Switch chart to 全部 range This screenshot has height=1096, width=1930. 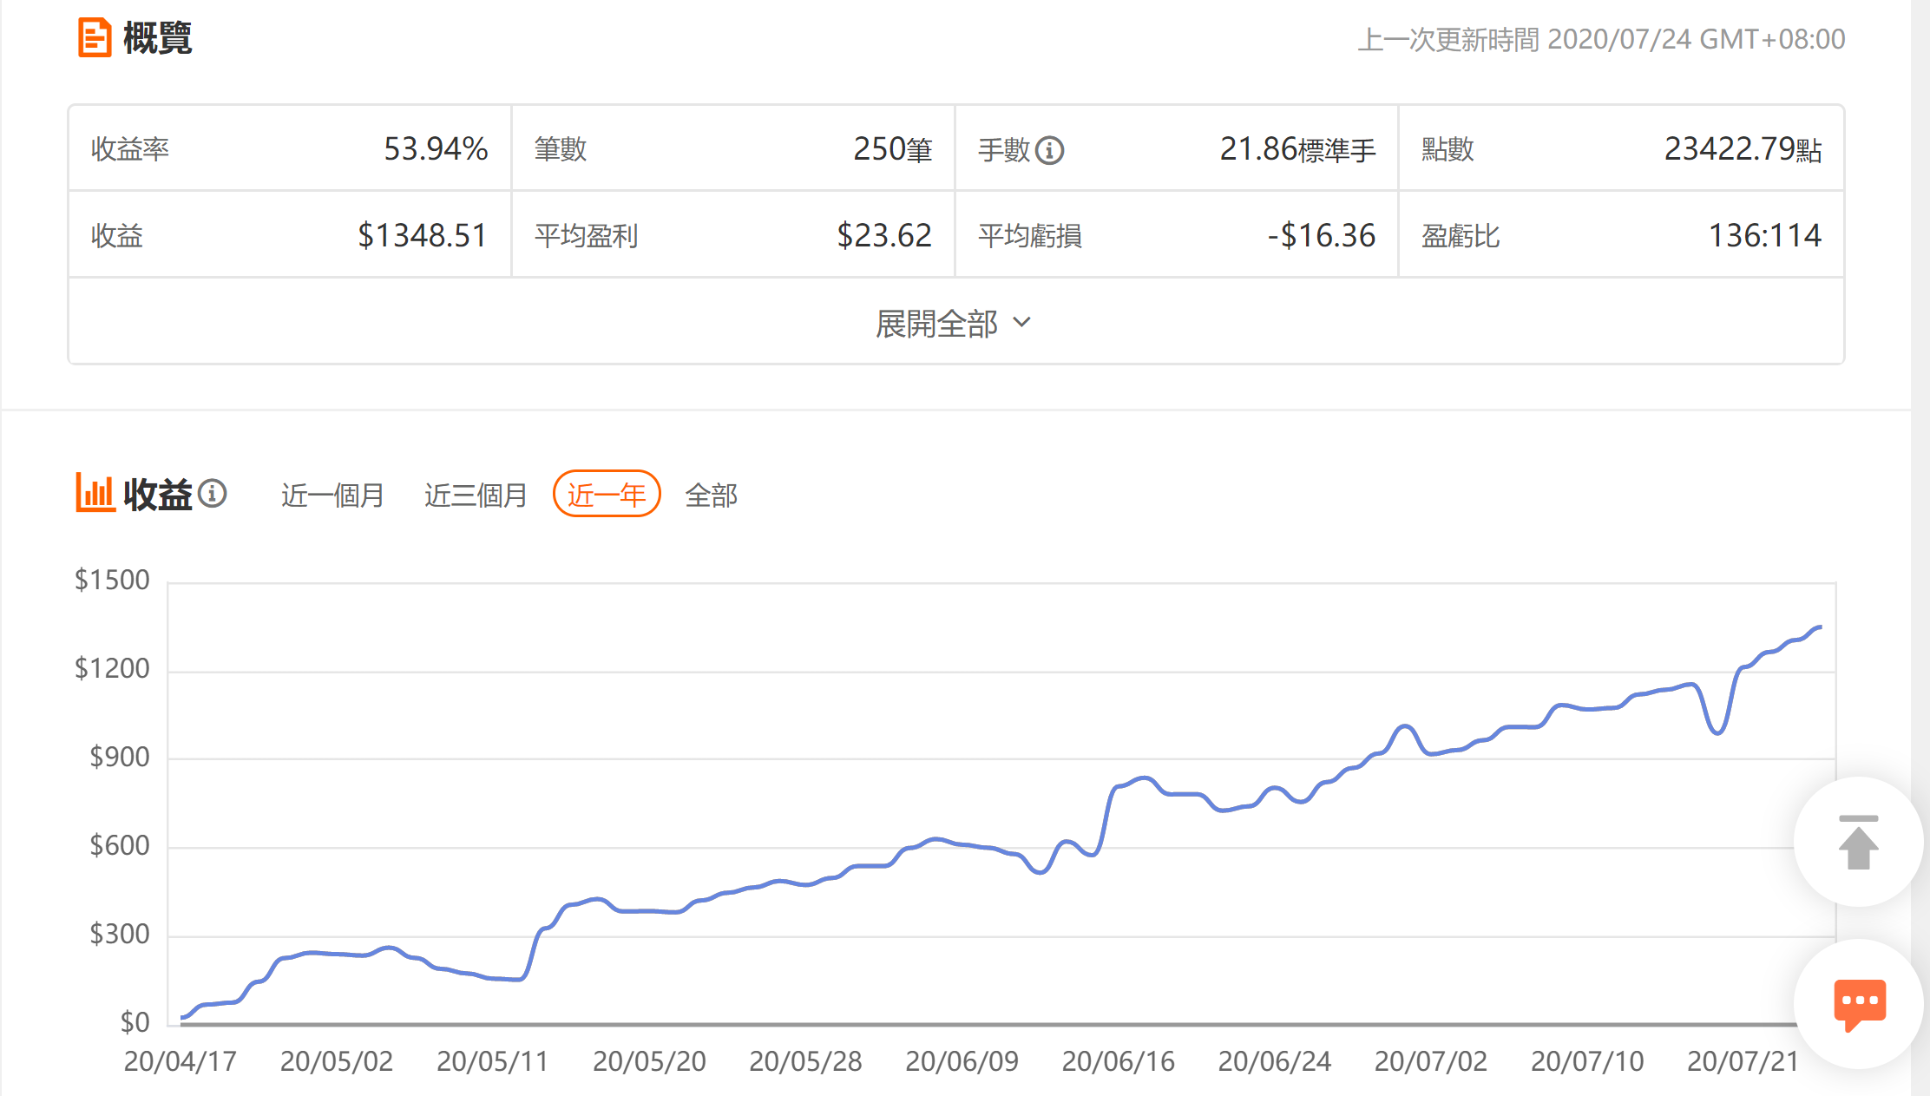711,495
